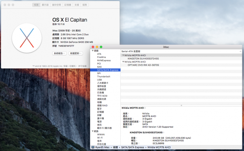The width and height of the screenshot is (244, 151).
Task: Select 光纖通道 in the sidebar
Action: [102, 89]
